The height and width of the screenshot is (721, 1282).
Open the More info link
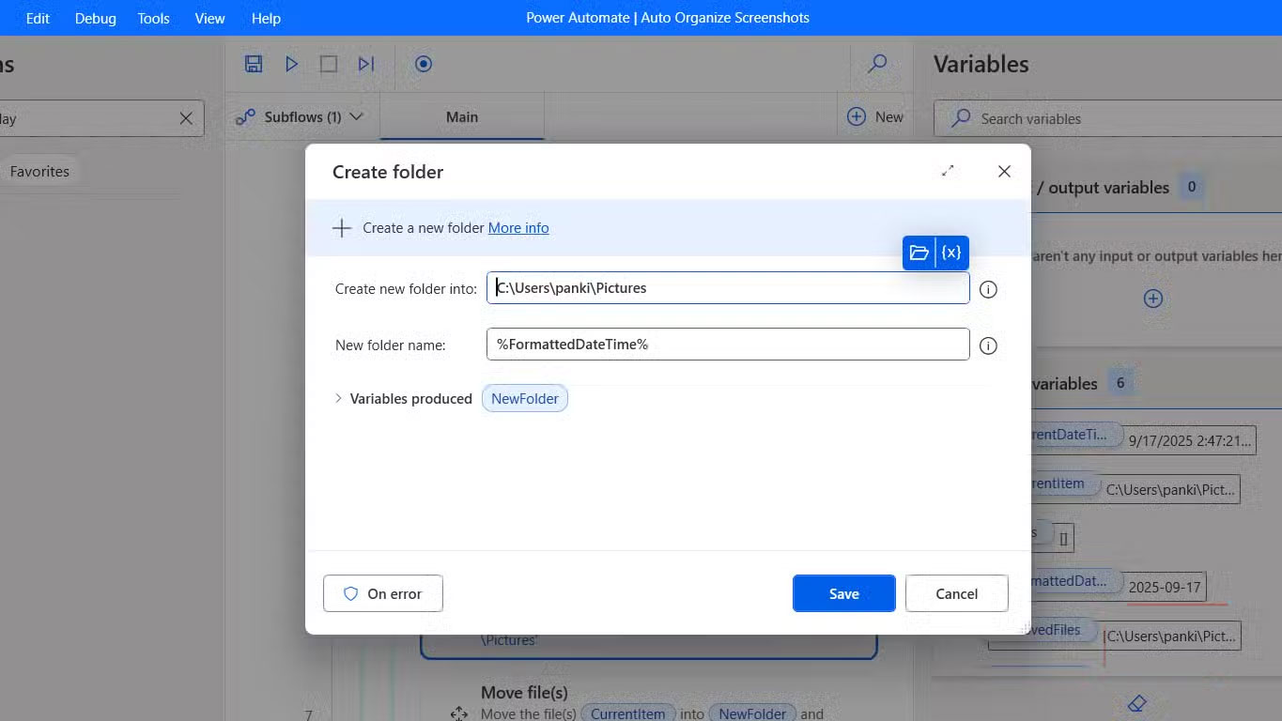click(518, 228)
